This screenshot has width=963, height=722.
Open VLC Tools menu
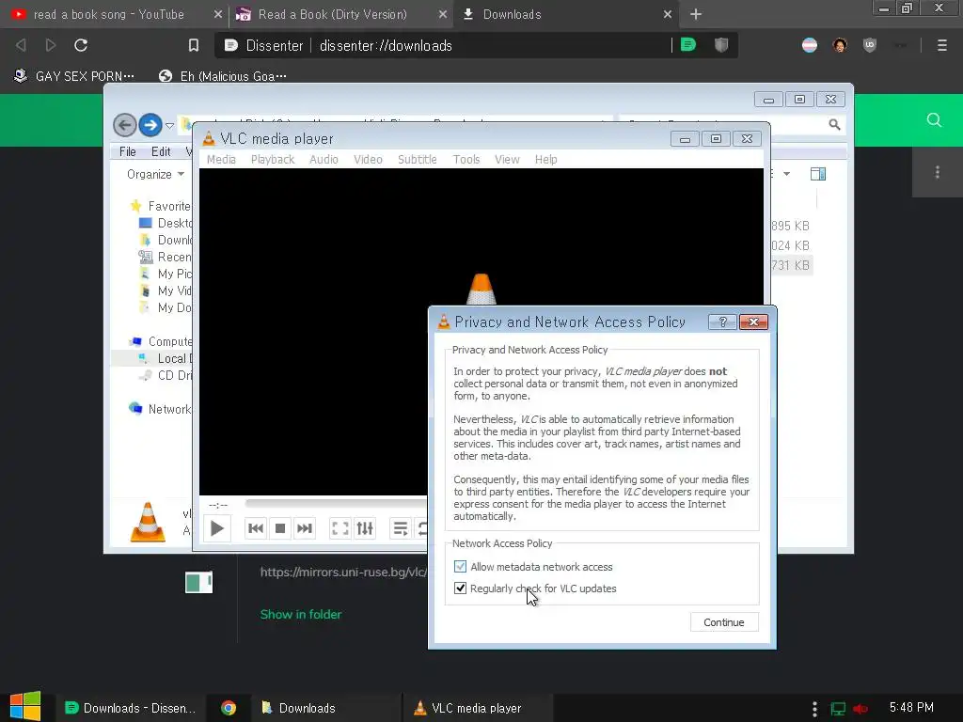(466, 159)
